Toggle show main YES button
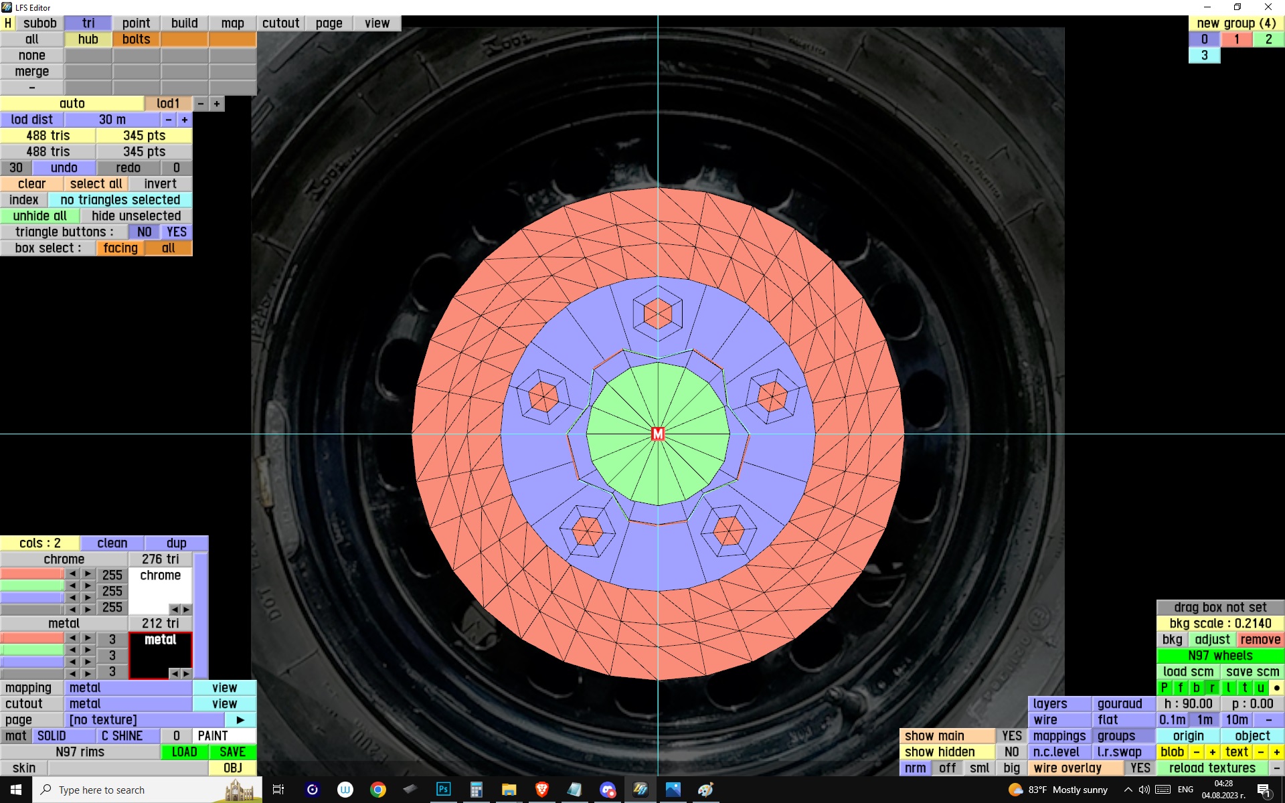1285x803 pixels. pyautogui.click(x=1011, y=735)
